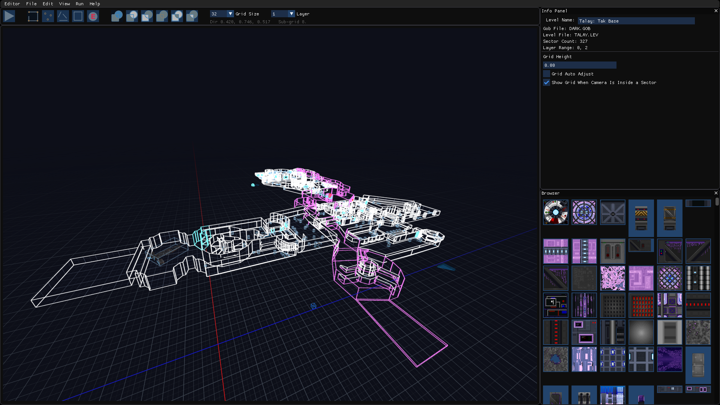Open the Editor menu
Screen dimensions: 720x405
(x=12, y=4)
